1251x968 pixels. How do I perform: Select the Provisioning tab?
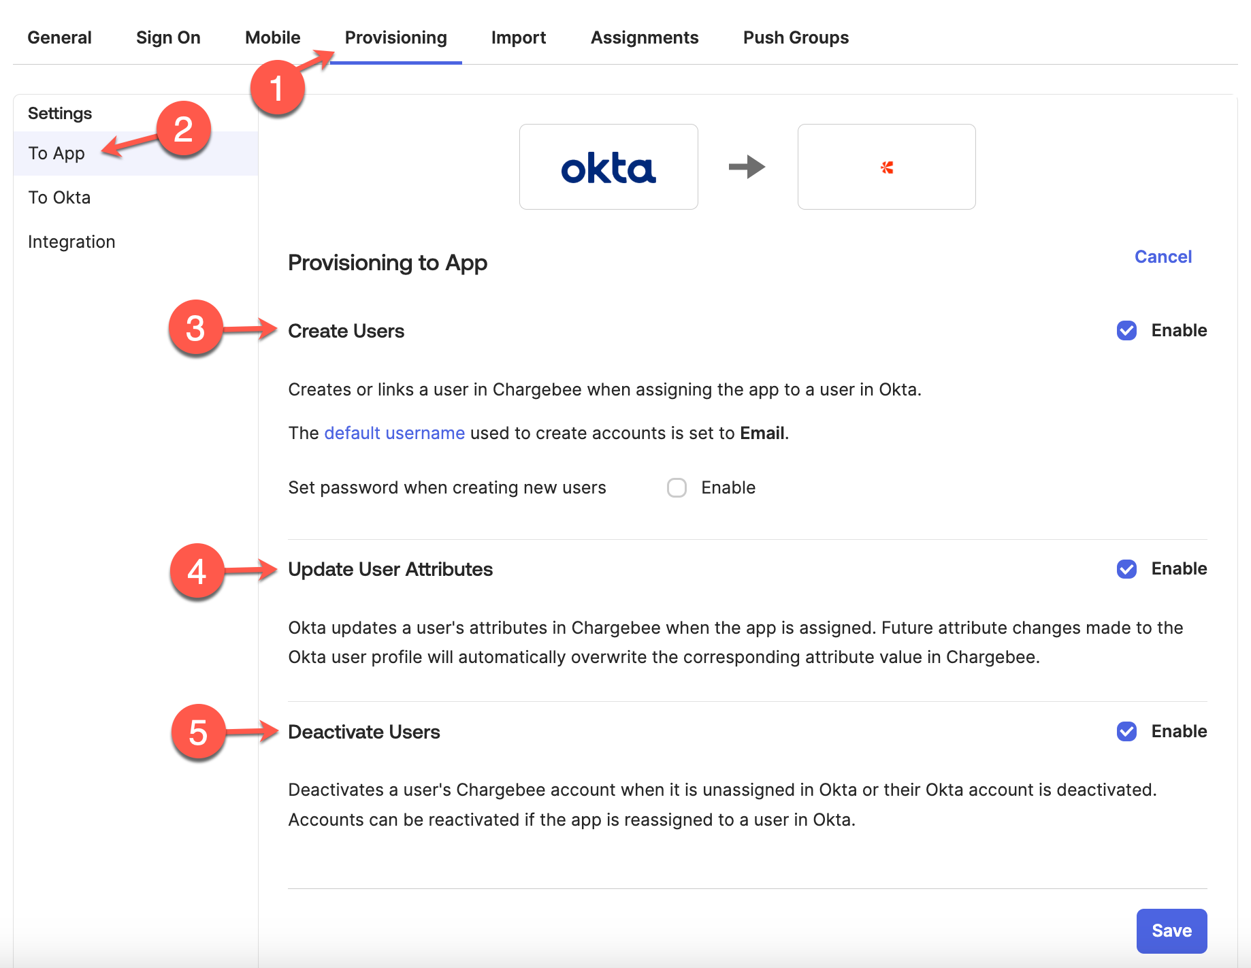point(395,37)
